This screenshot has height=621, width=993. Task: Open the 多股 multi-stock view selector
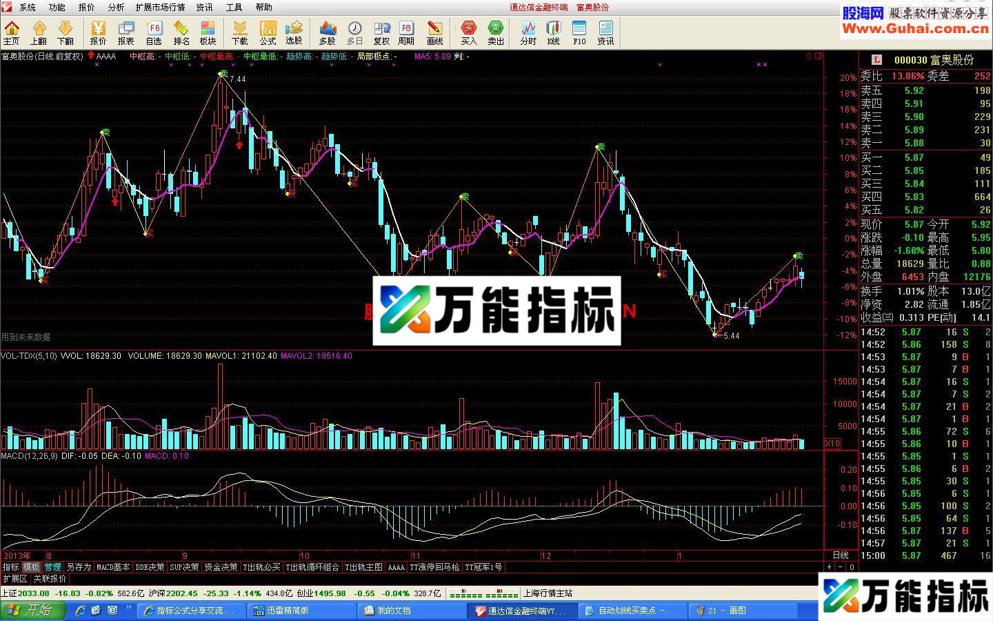327,32
